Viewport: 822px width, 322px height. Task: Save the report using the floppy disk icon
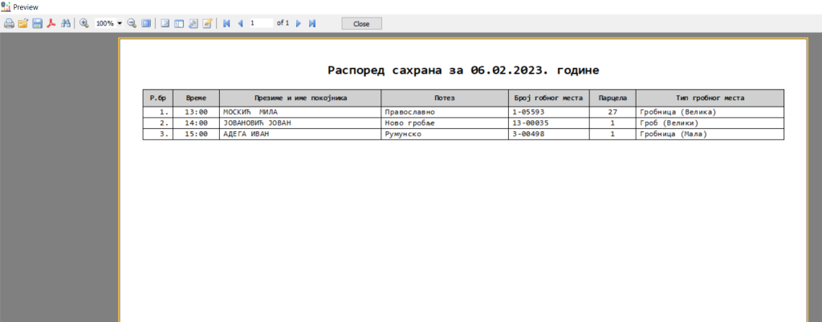[37, 23]
